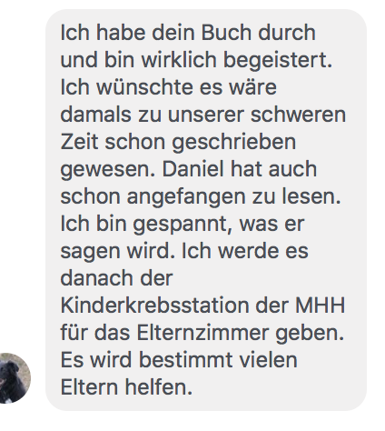
Task: Click the word 'schweren' in the message
Action: [x=298, y=115]
